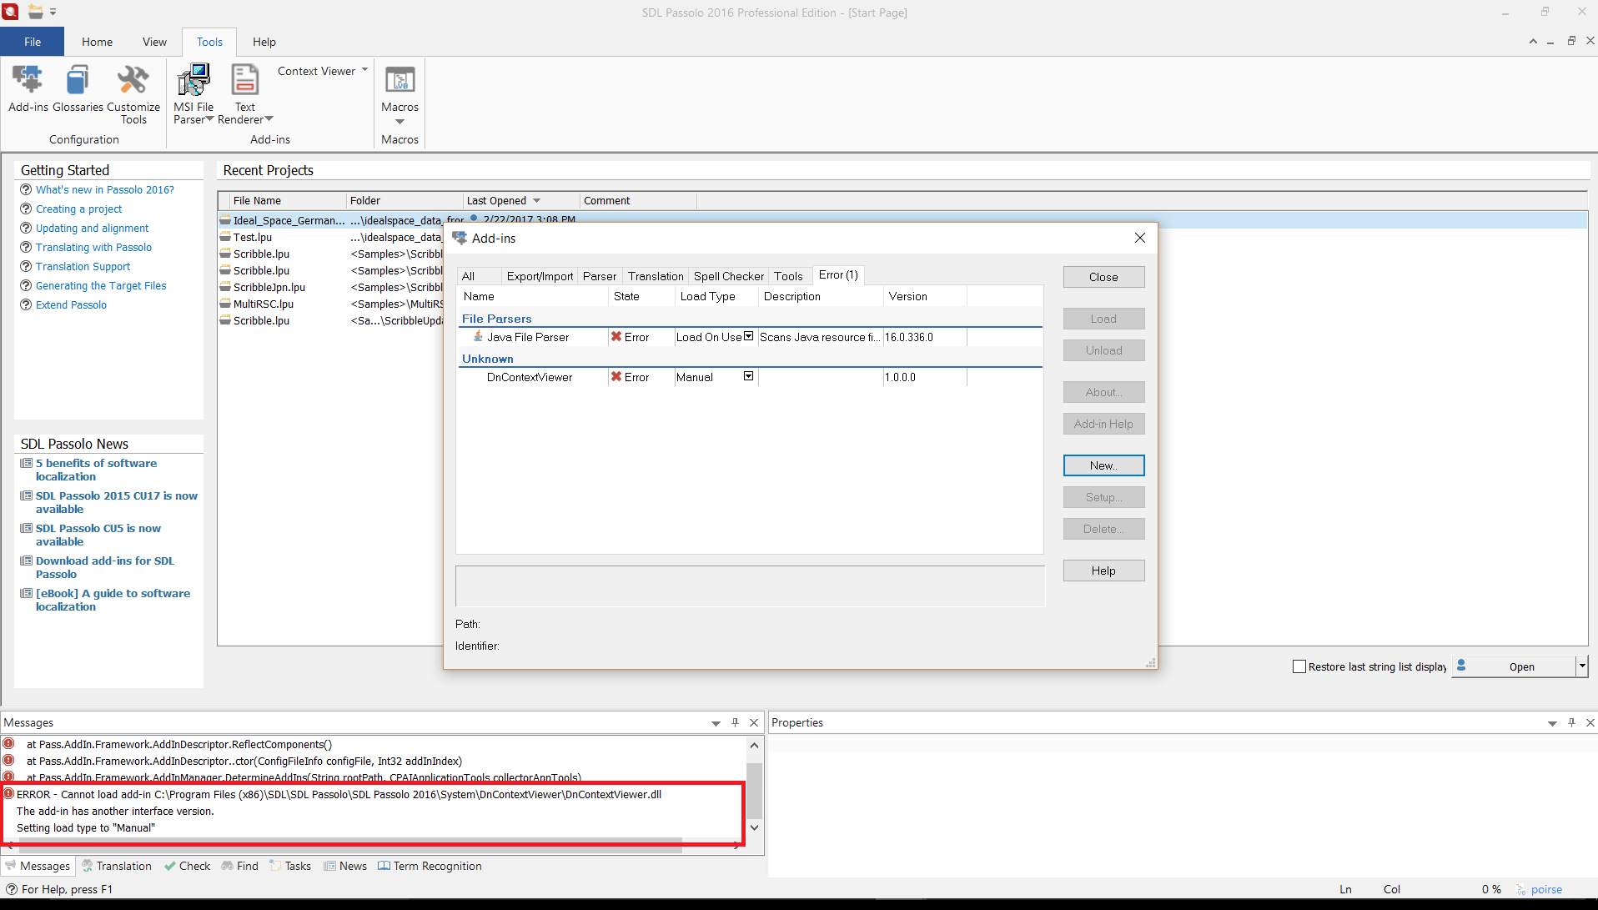Expand the Text Renderer dropdown arrow
Screen dimensions: 1598x910
pyautogui.click(x=269, y=118)
